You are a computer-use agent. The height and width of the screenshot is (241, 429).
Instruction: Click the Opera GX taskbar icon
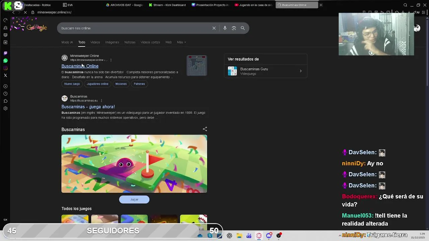pyautogui.click(x=259, y=236)
